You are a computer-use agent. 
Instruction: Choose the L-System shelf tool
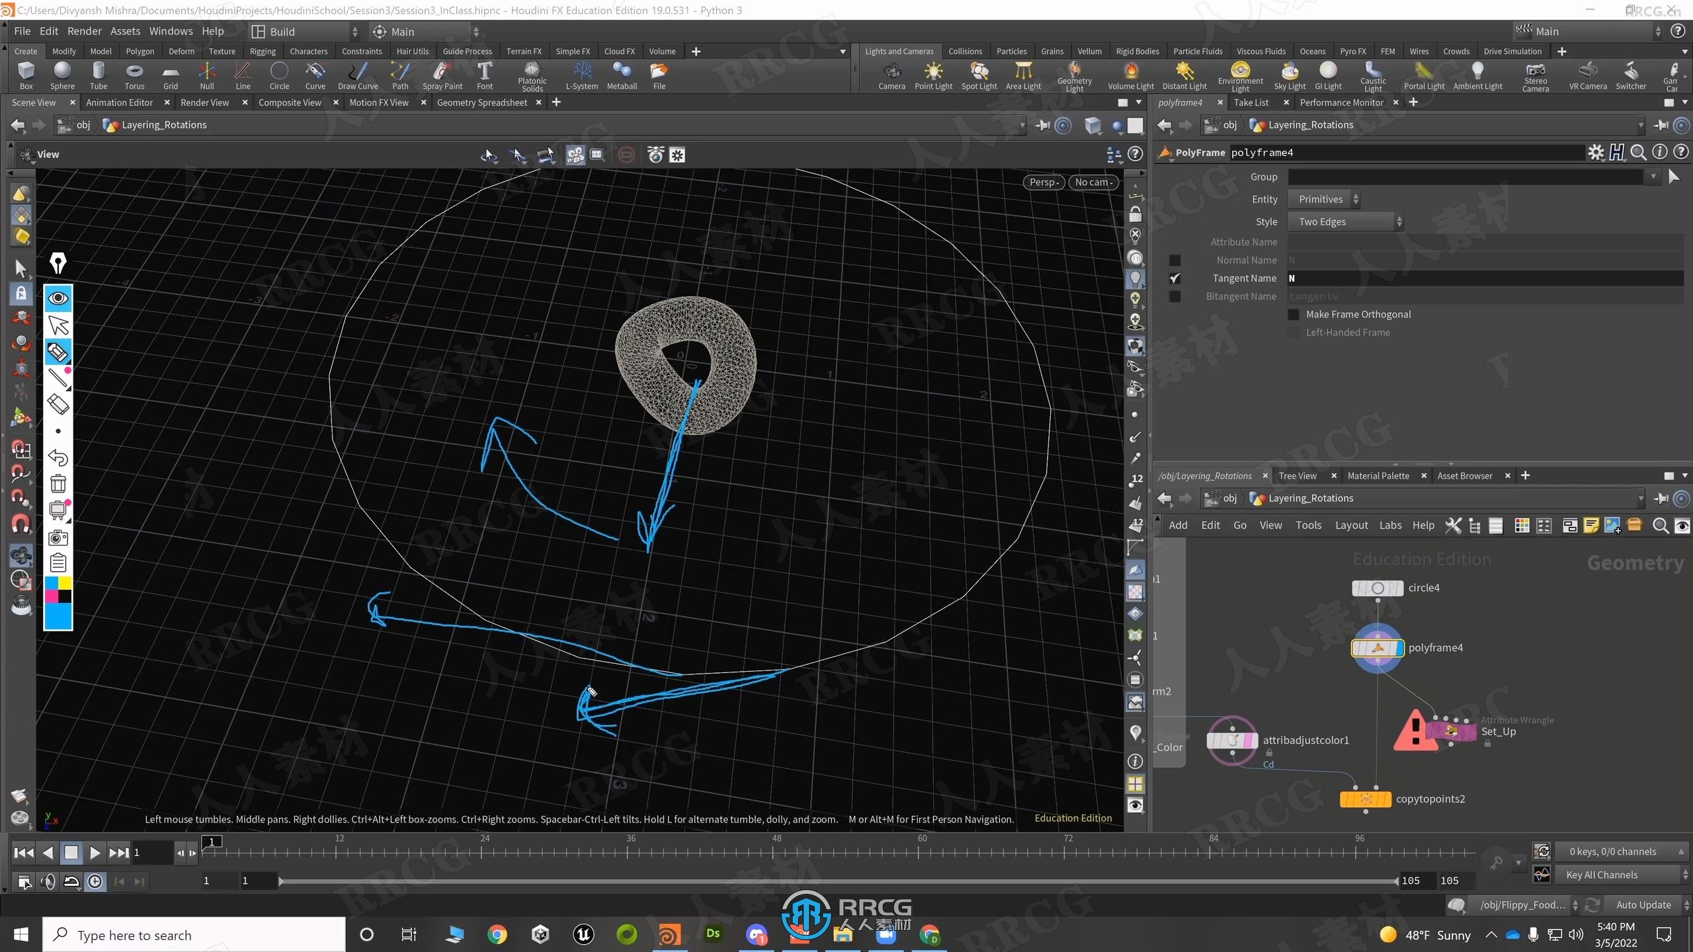click(581, 75)
